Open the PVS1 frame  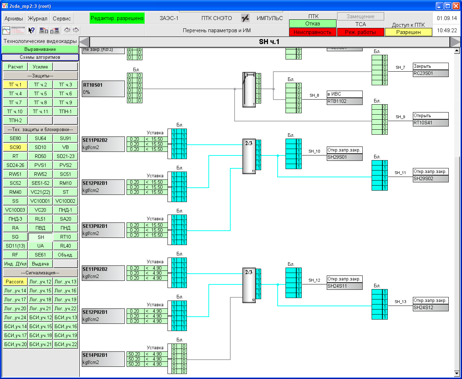click(41, 165)
